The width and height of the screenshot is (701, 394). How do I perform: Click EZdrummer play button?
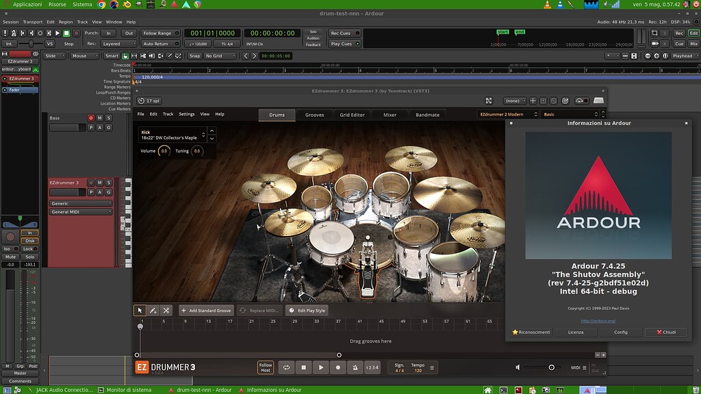coord(321,367)
